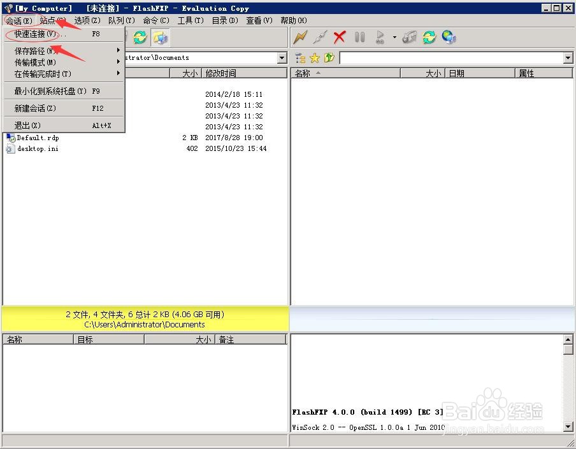Open the 选项(Z) menu
The width and height of the screenshot is (576, 449).
87,20
